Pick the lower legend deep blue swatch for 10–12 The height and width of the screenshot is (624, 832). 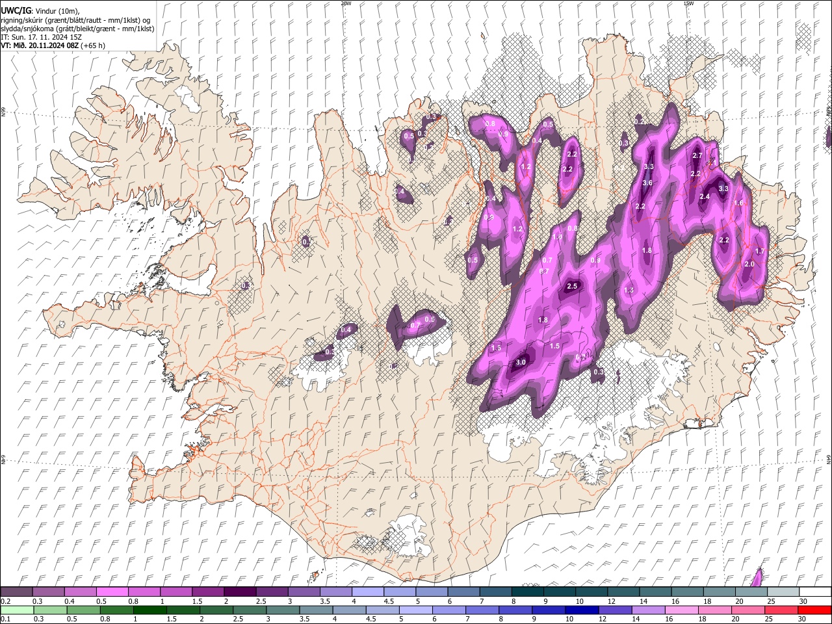[581, 610]
